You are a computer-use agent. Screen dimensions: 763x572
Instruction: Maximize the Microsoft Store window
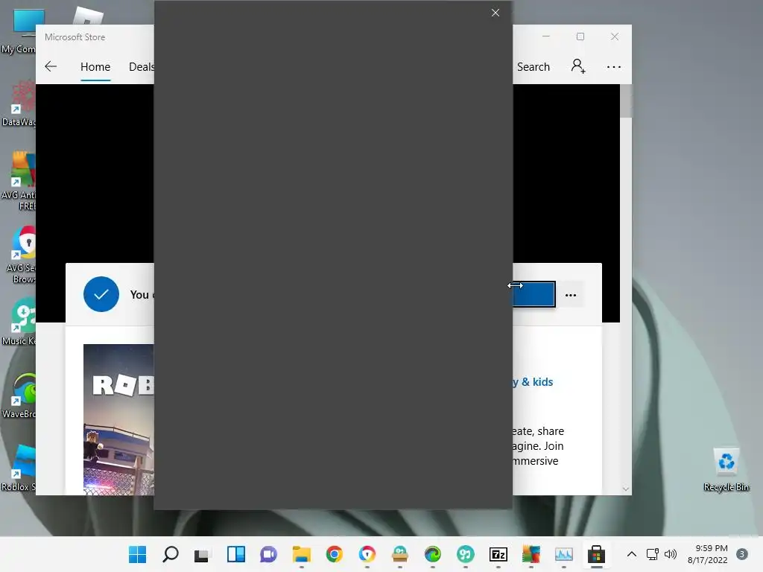pos(580,36)
